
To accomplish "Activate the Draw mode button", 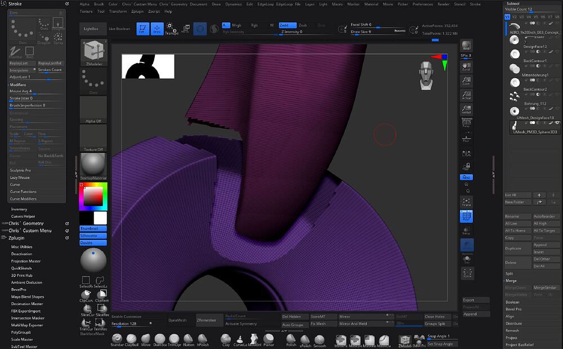I will coord(157,29).
